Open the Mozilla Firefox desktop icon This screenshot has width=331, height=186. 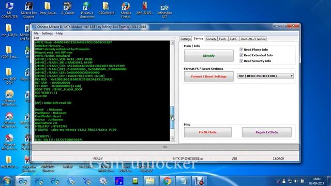pos(126,9)
